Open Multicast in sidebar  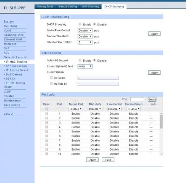pos(10,44)
